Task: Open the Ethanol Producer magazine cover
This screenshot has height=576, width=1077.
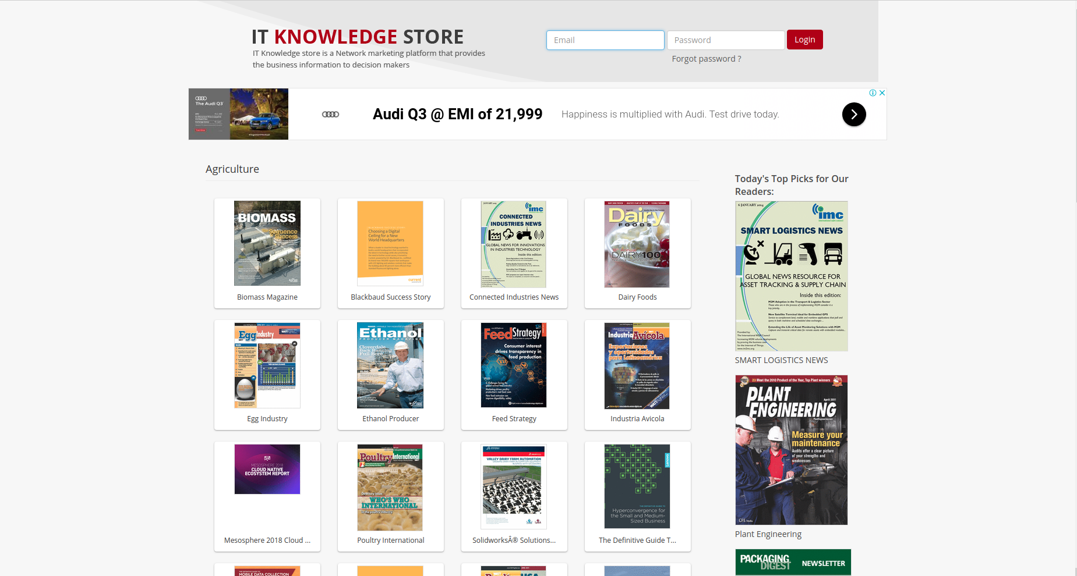Action: [x=390, y=365]
